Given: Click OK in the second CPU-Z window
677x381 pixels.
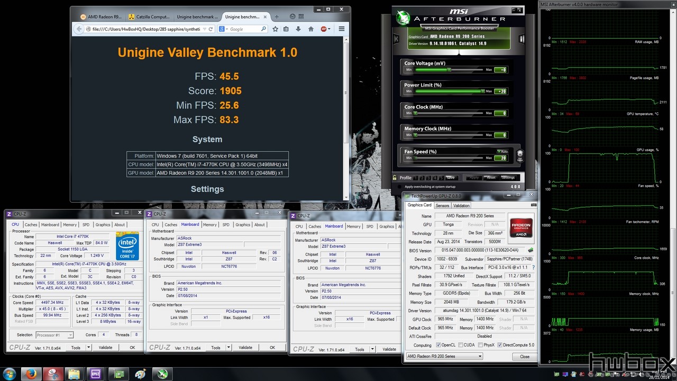Looking at the screenshot, I should [272, 348].
